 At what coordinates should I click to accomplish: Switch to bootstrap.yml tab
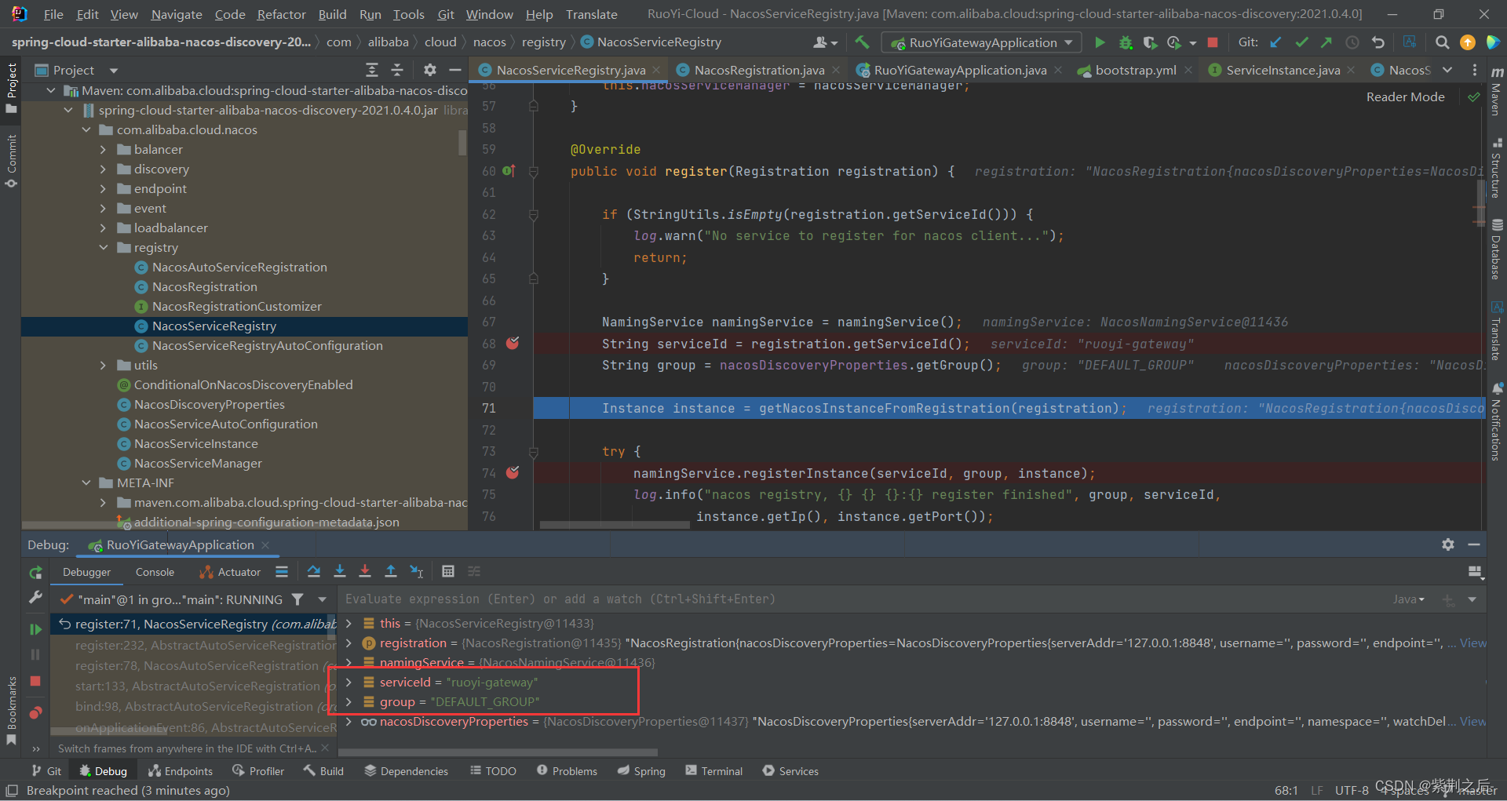[1136, 70]
